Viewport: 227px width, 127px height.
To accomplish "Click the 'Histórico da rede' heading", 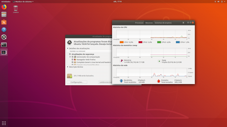I will click(x=120, y=65).
